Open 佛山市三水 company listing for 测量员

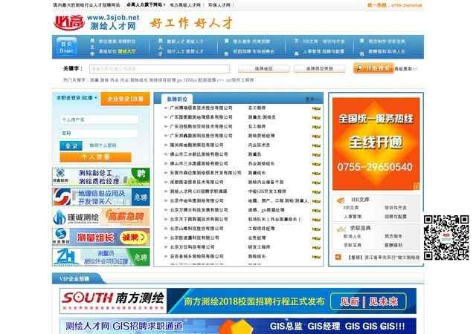(199, 154)
